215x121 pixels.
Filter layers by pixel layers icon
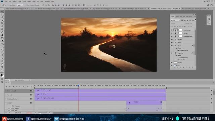point(182,20)
